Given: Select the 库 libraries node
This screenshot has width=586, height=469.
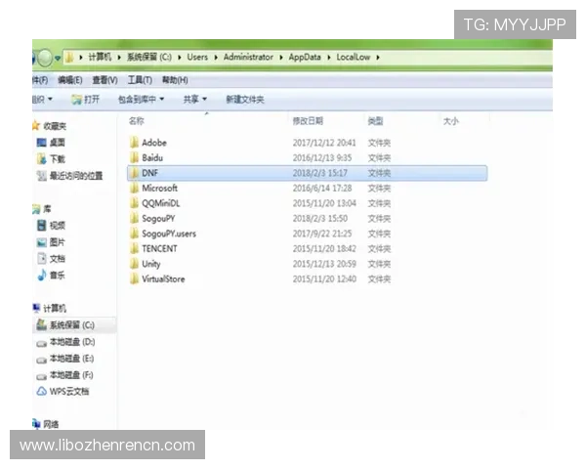Looking at the screenshot, I should tap(42, 209).
